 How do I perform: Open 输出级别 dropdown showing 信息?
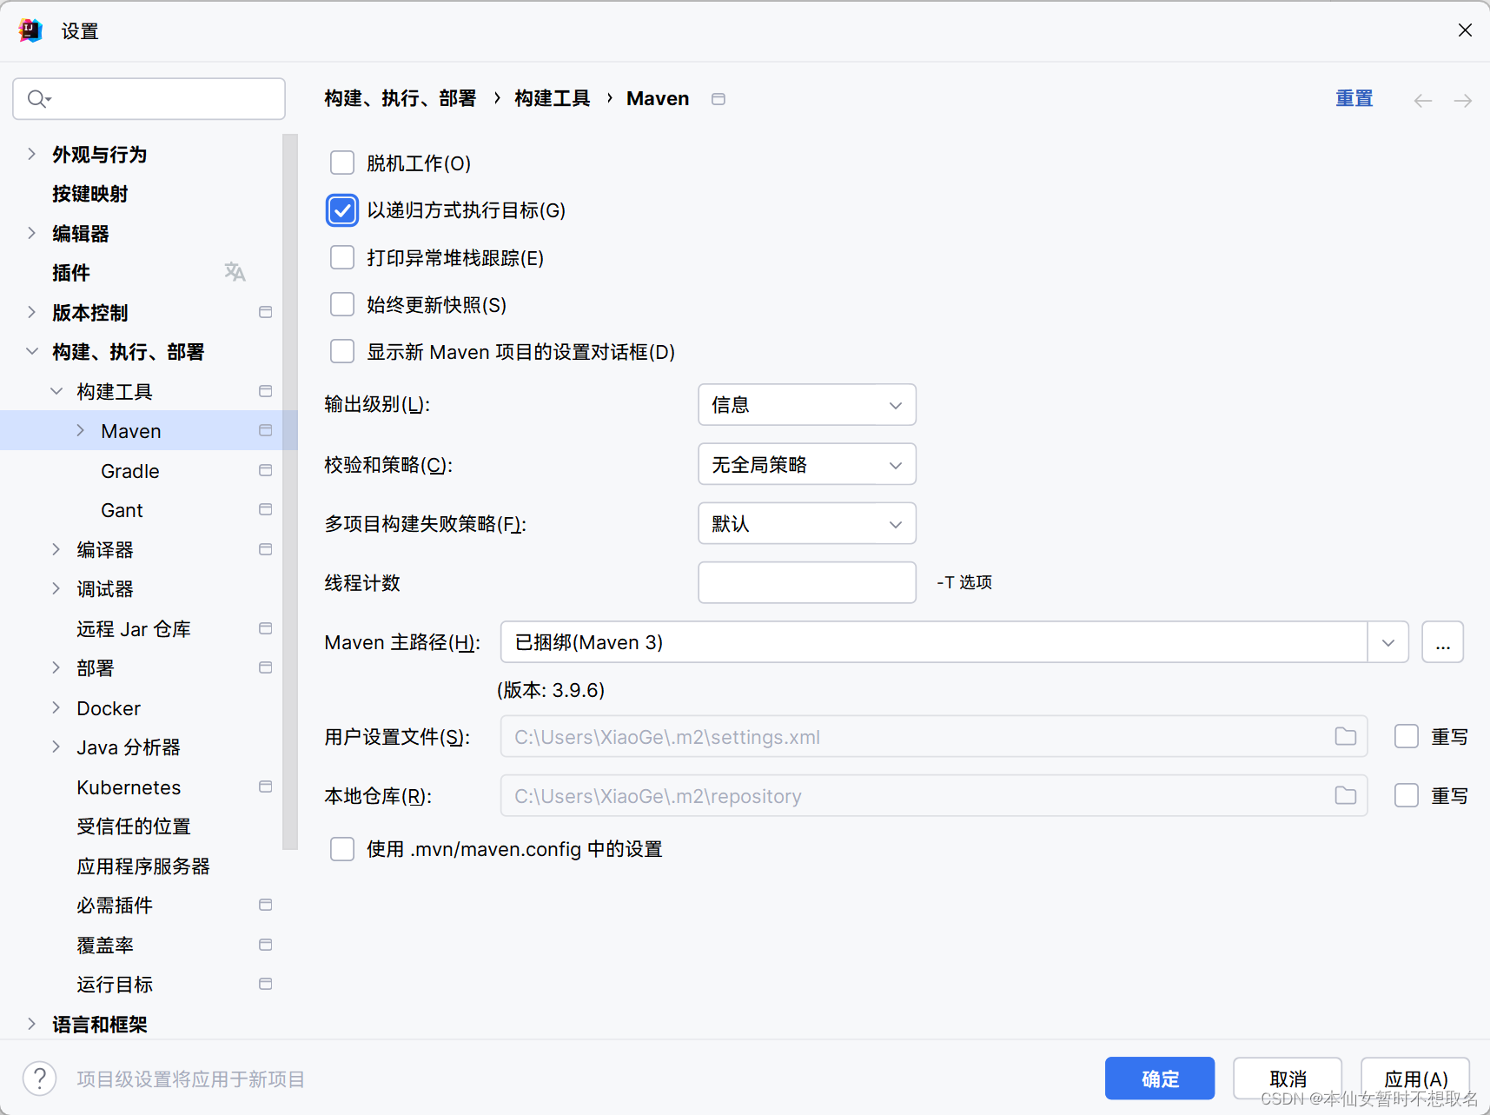807,405
